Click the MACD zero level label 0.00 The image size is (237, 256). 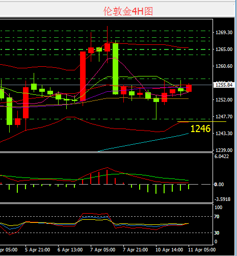(219, 184)
